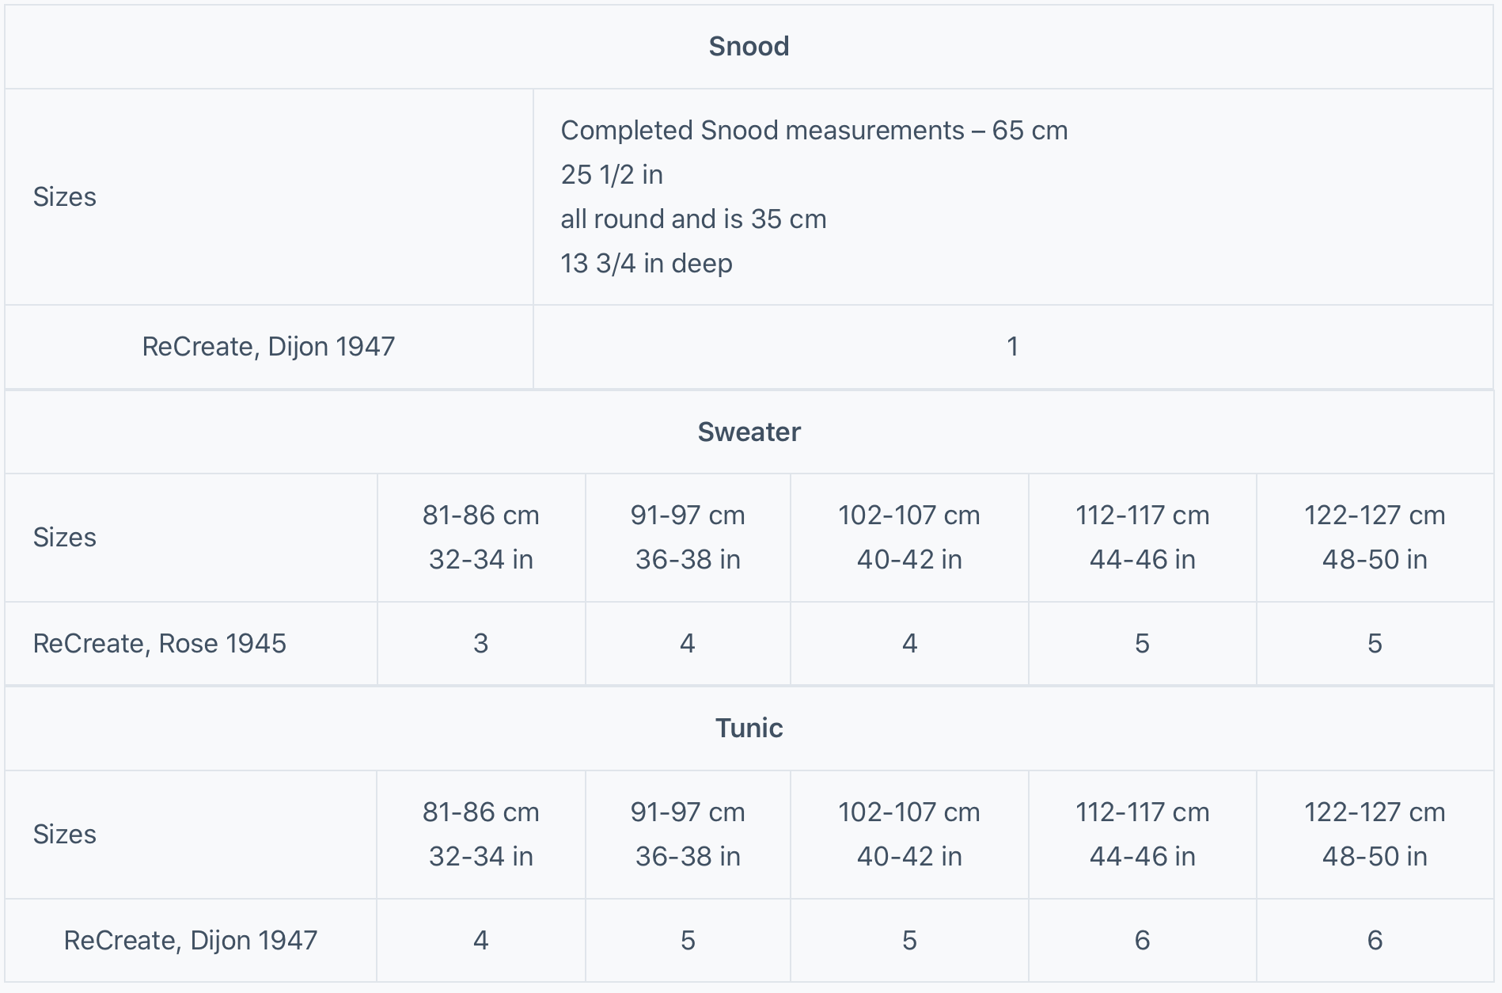
Task: Select Tunic Dijon quantity for 122-127 cm size
Action: pos(1375,941)
